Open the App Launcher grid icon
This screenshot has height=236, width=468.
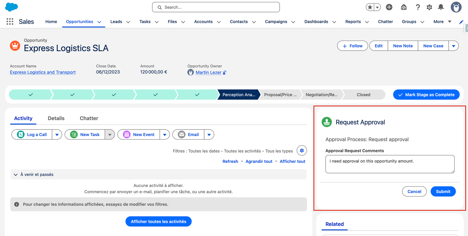(10, 21)
